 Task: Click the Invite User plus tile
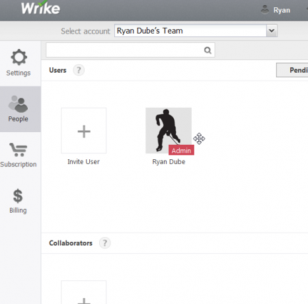click(x=84, y=131)
